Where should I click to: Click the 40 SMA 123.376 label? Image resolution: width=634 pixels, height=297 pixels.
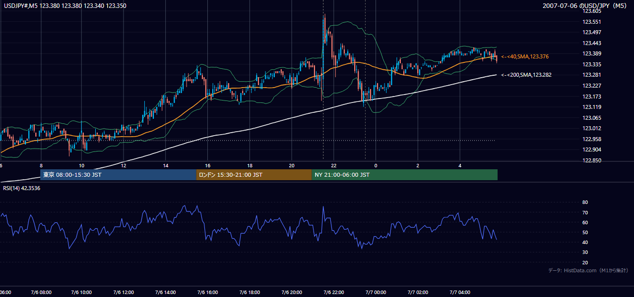pos(524,57)
